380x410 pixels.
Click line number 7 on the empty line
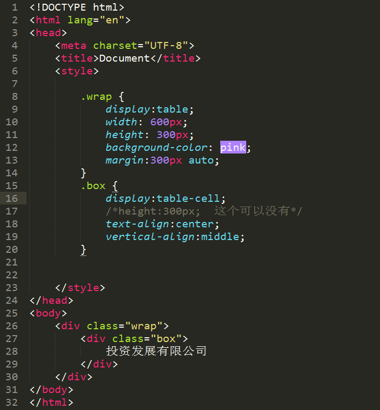15,84
